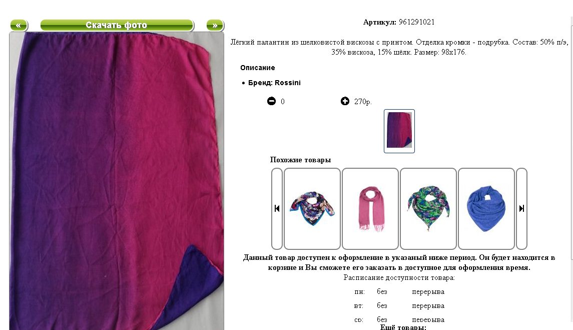Click the plus icon next to 270р.
Image resolution: width=573 pixels, height=330 pixels.
pos(345,101)
